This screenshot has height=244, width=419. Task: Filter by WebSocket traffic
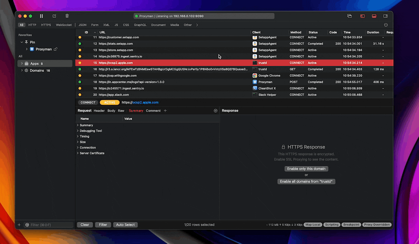tap(64, 25)
